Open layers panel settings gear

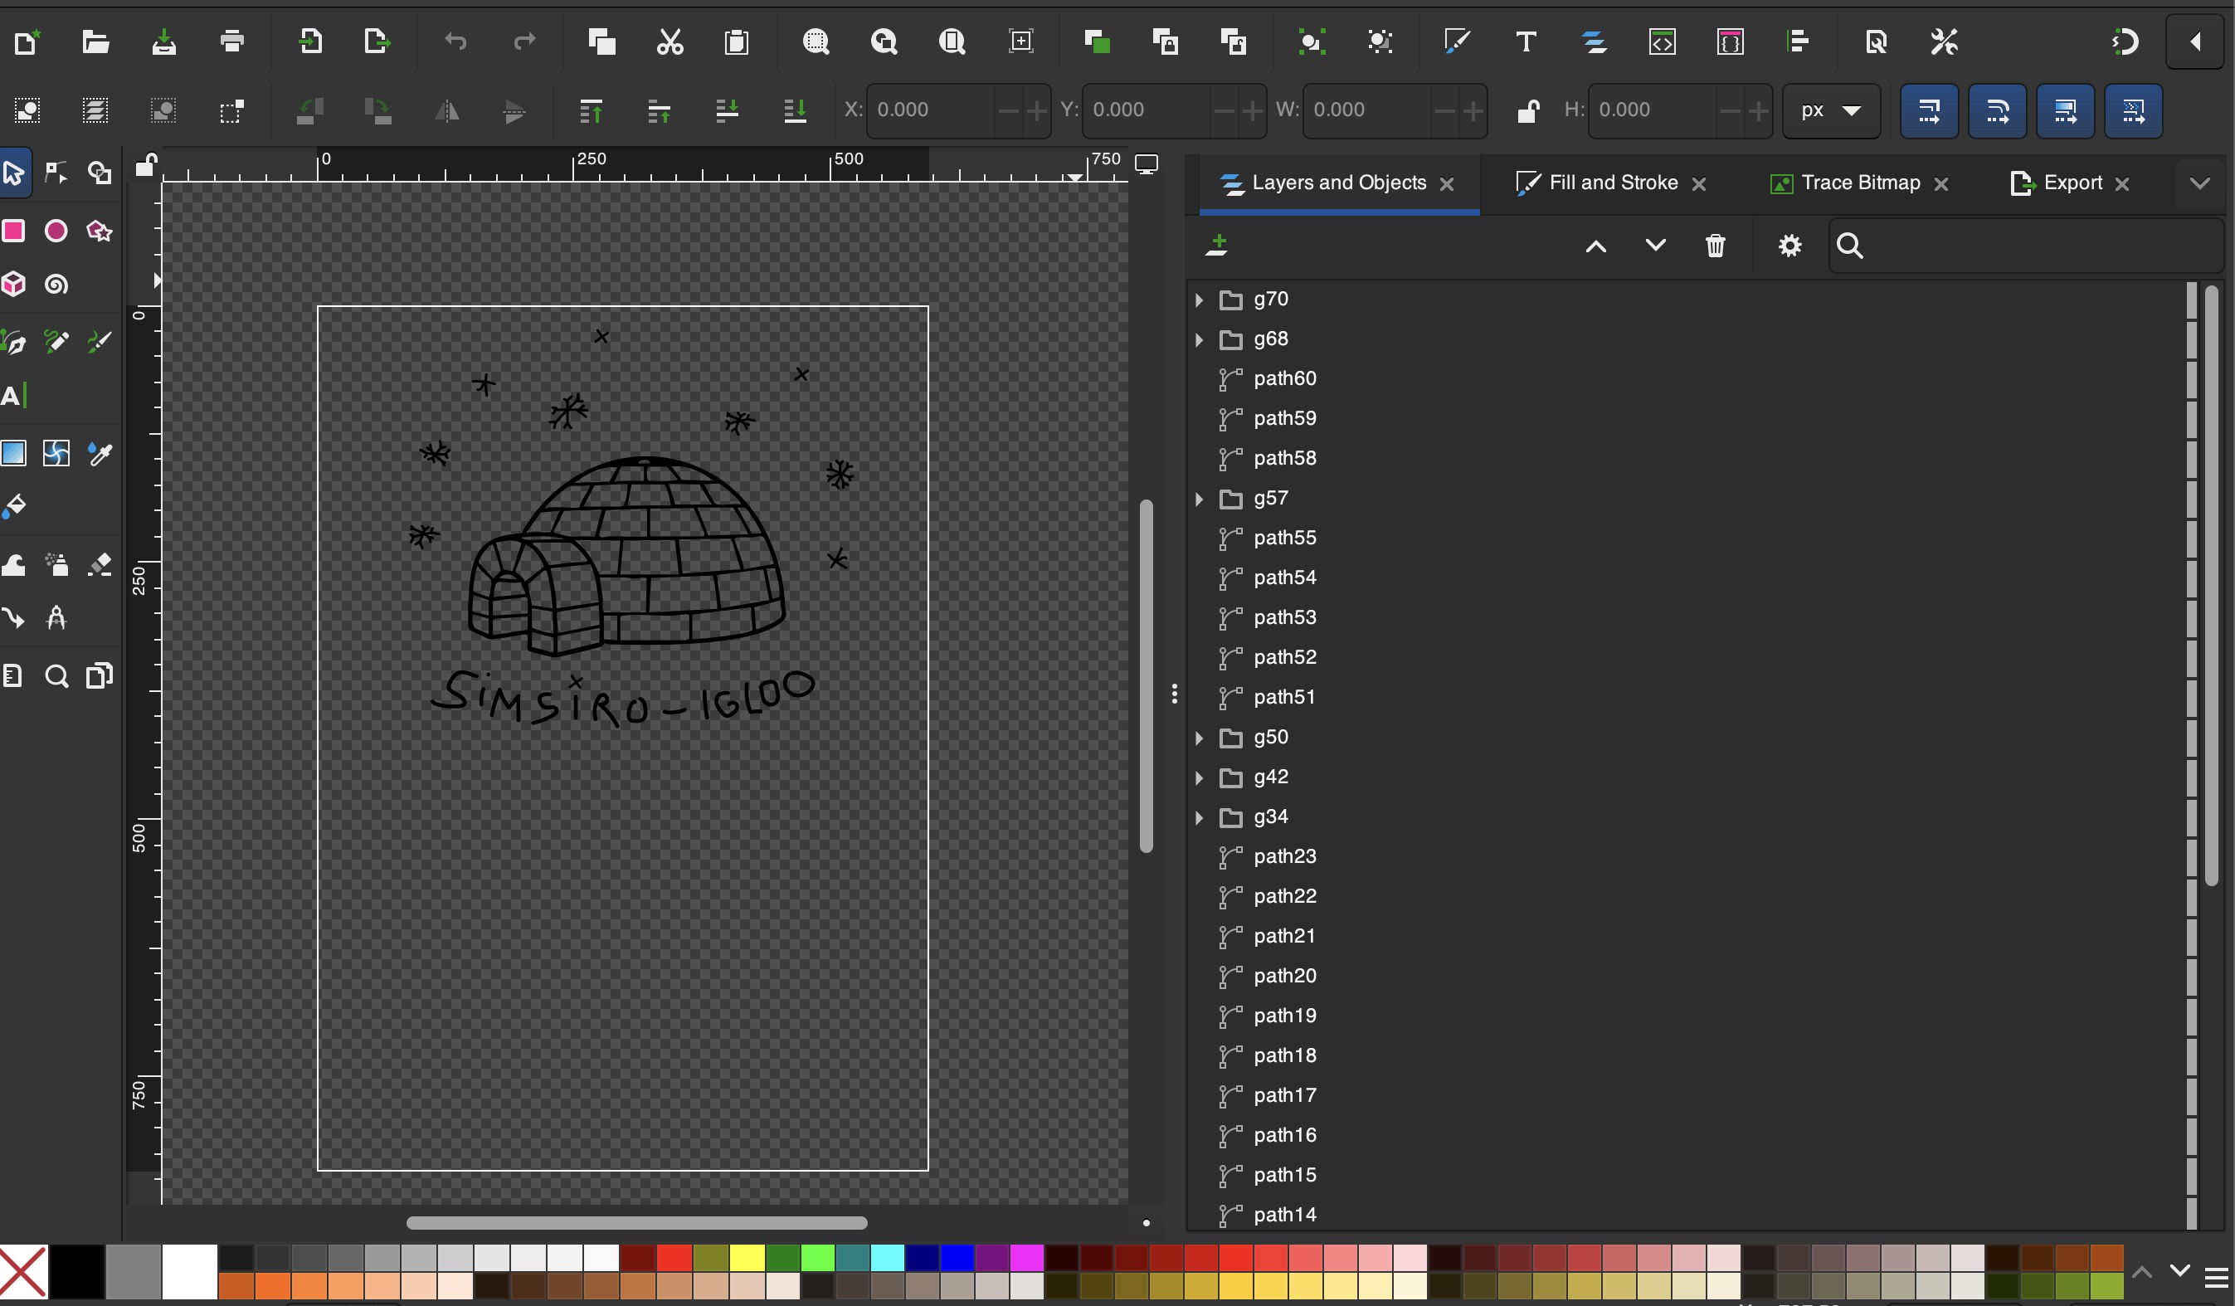pyautogui.click(x=1789, y=246)
